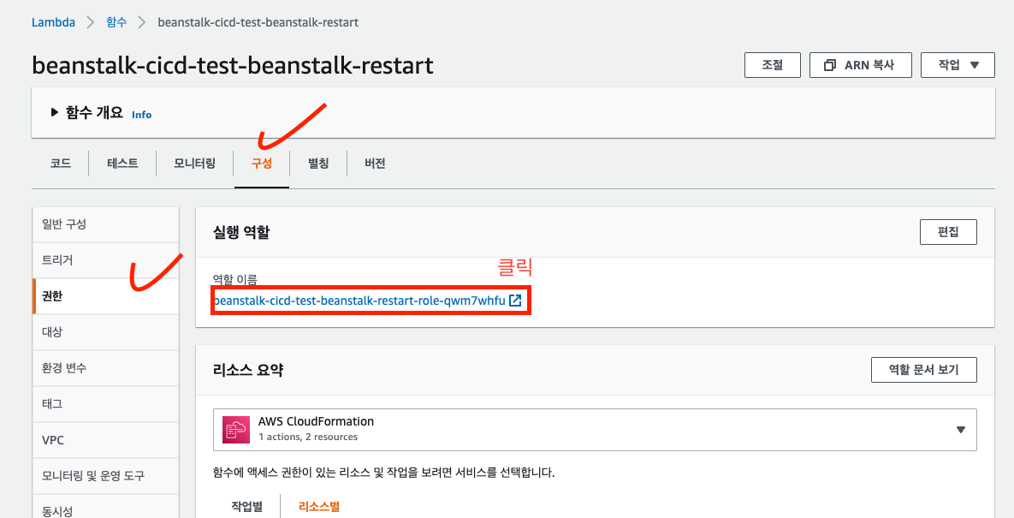The width and height of the screenshot is (1014, 518).
Task: Switch to the 별칭 tab
Action: 318,163
